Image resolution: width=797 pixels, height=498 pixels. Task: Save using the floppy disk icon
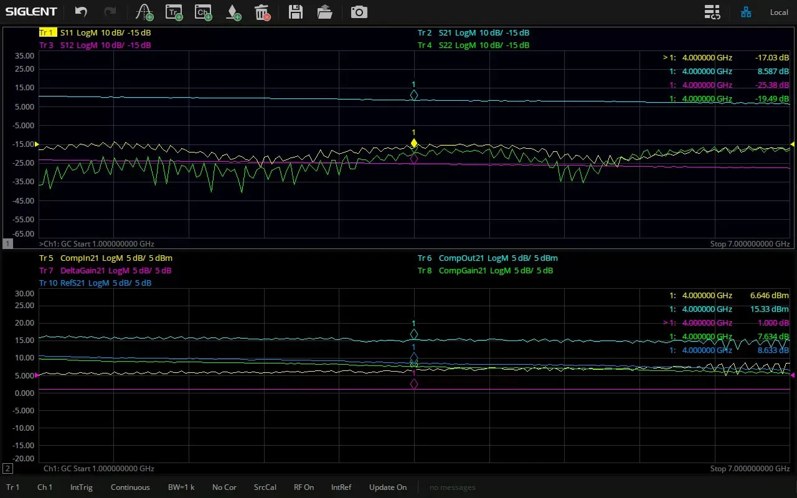(x=296, y=12)
